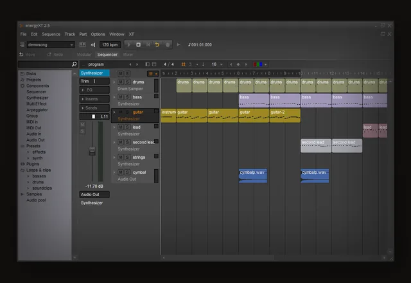This screenshot has width=411, height=283.
Task: Click the split panel view icon
Action: 147,64
